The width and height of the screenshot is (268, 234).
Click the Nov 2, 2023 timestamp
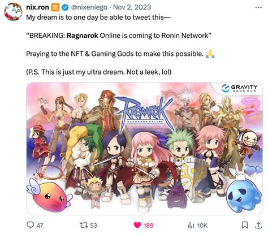(132, 7)
